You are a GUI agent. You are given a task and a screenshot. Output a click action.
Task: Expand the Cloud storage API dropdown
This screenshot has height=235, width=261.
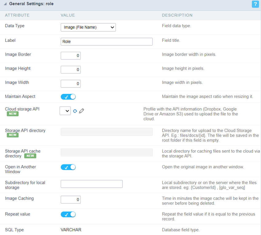65,111
